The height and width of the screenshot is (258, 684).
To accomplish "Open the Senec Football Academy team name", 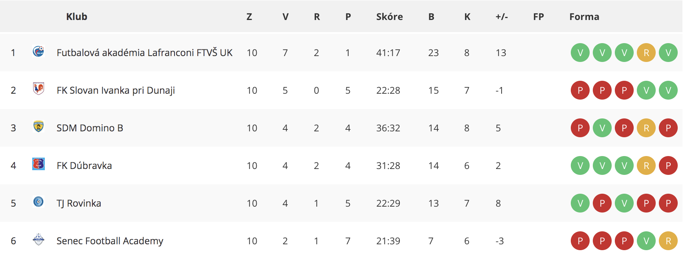I will coord(110,241).
